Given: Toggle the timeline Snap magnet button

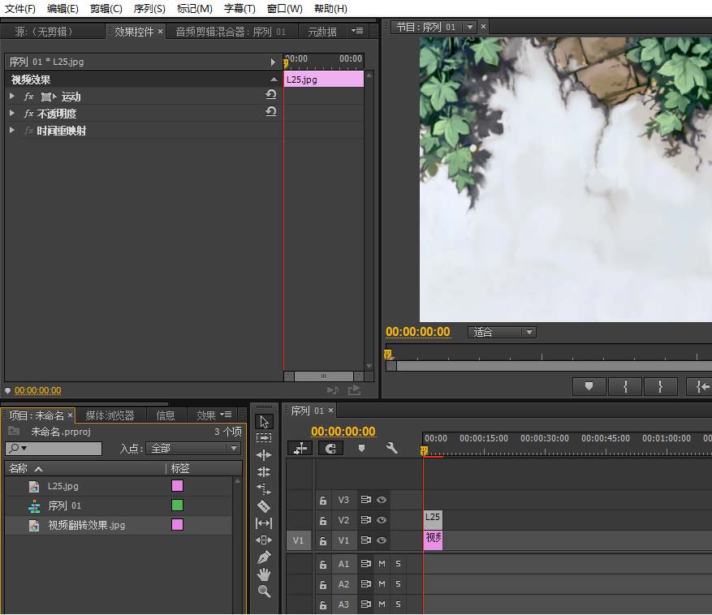Looking at the screenshot, I should tap(330, 448).
